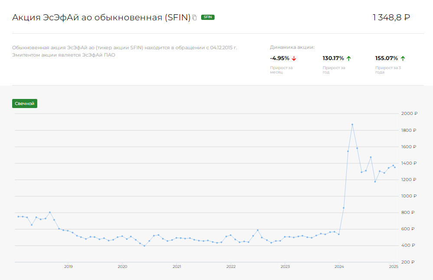Click the chart's peak data point near 1850₽
Screen dimensions: 433x280
tap(352, 125)
